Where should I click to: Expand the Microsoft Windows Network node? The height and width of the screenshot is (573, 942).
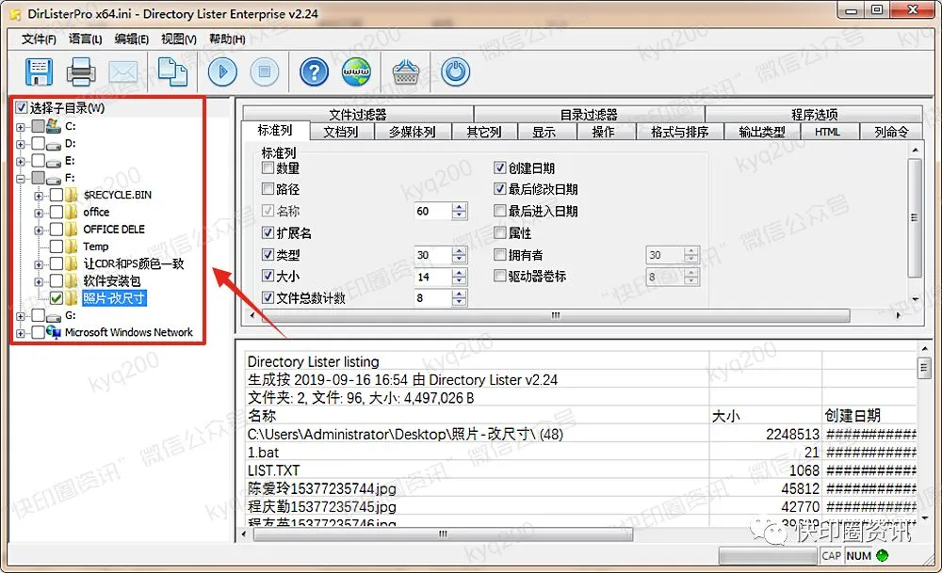tap(21, 334)
